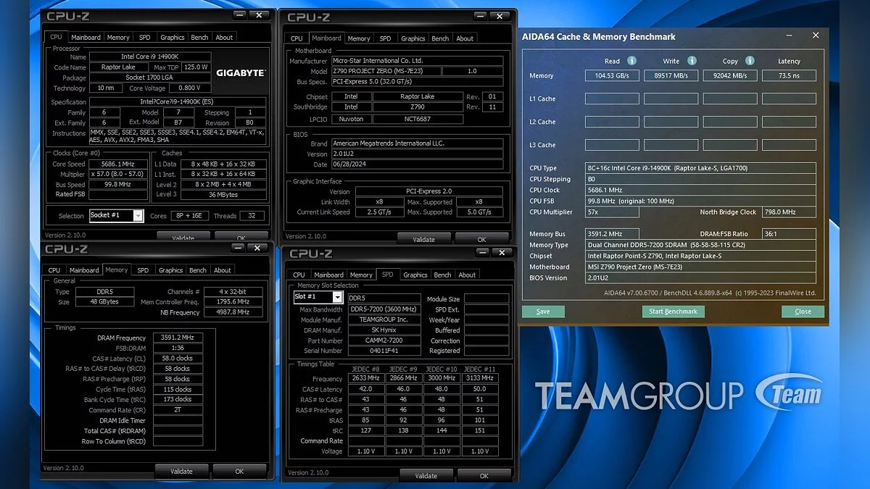
Task: Click the Memory Latency value 73.5 ns
Action: (789, 75)
